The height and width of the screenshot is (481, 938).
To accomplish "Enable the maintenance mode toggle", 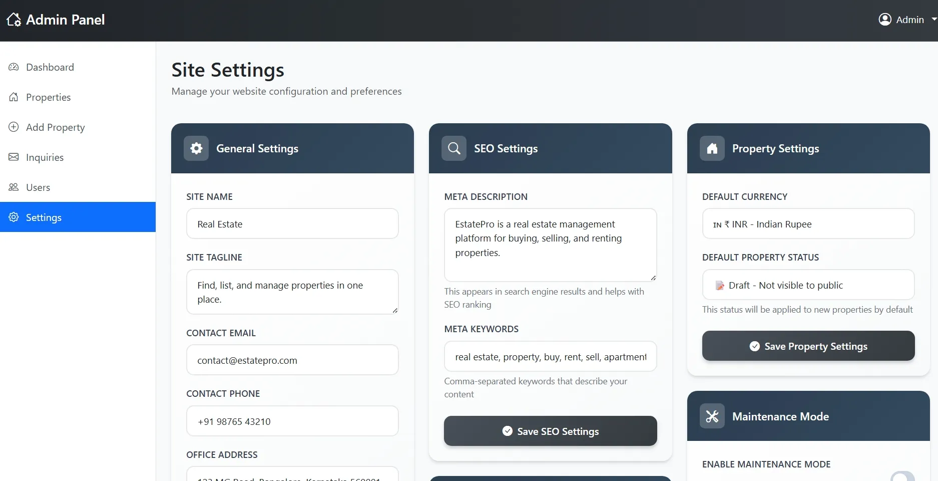I will [x=902, y=477].
